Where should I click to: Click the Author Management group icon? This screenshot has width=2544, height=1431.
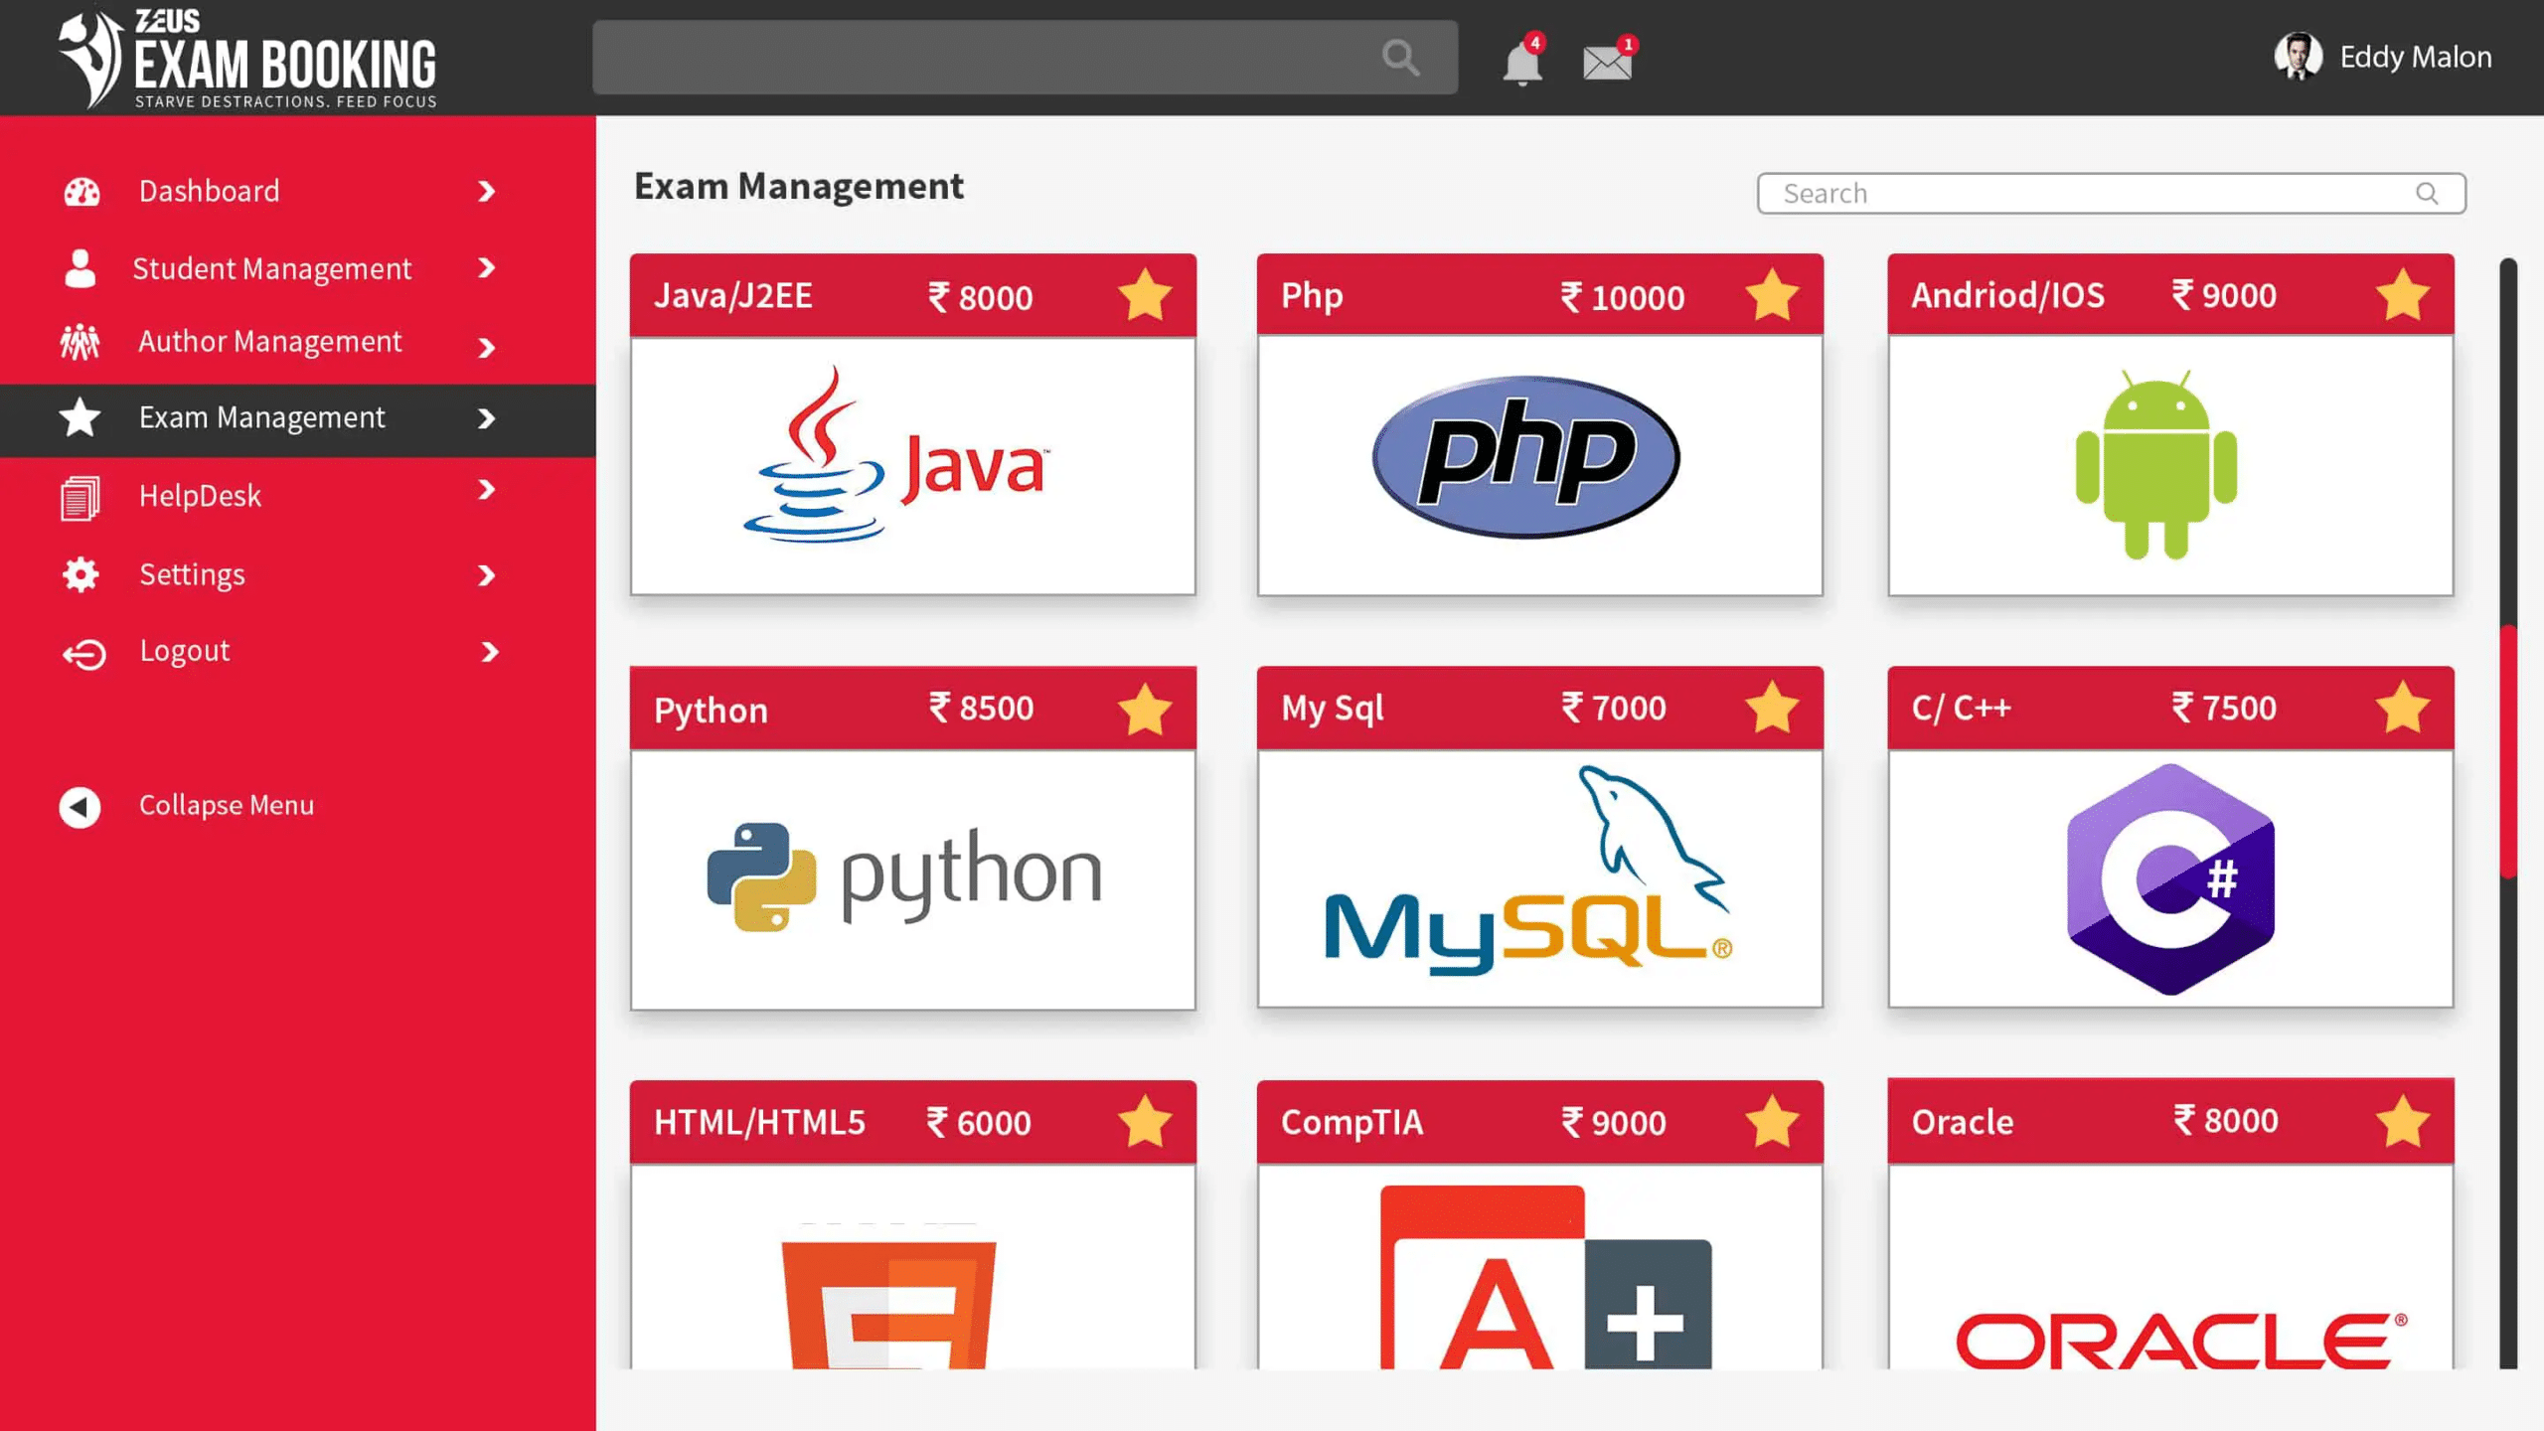coord(79,342)
